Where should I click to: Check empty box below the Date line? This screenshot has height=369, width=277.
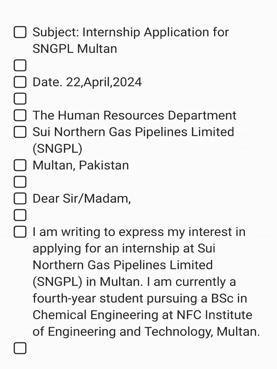point(20,99)
